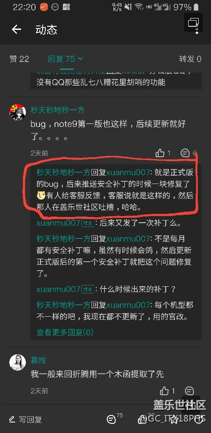The height and width of the screenshot is (433, 211).
Task: Like 暮烛's comment with thumbs-up
Action: pyautogui.click(x=164, y=391)
